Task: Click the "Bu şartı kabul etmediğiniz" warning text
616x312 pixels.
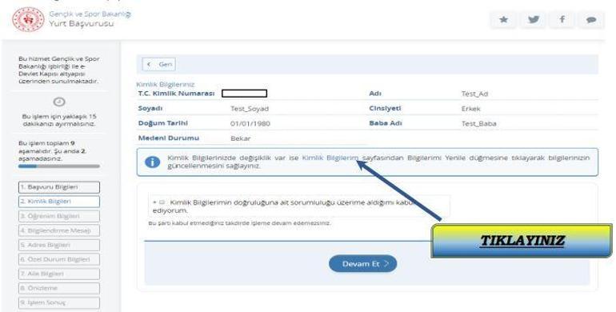Action: pos(240,223)
